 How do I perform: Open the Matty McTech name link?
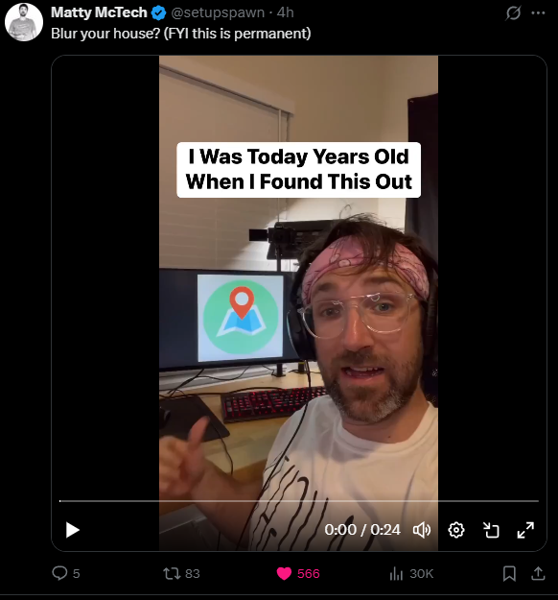point(99,12)
